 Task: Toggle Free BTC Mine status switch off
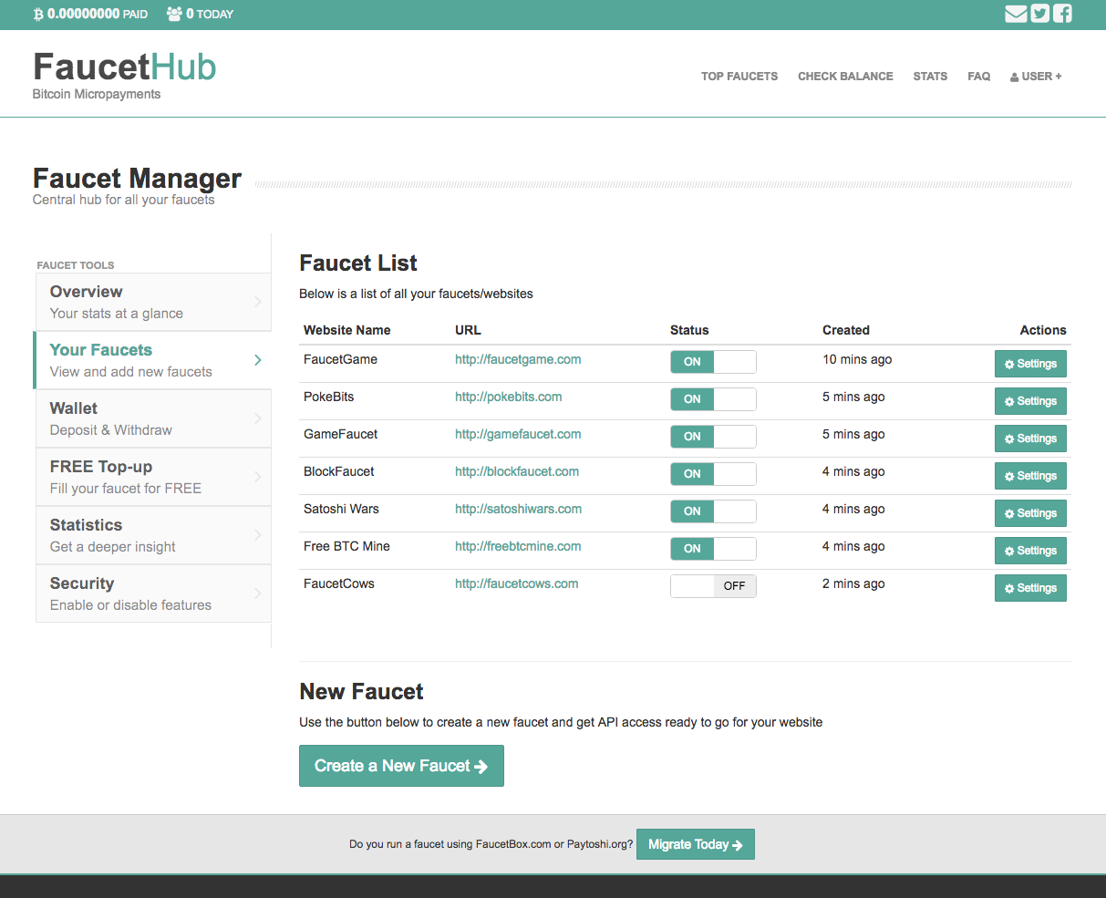713,549
